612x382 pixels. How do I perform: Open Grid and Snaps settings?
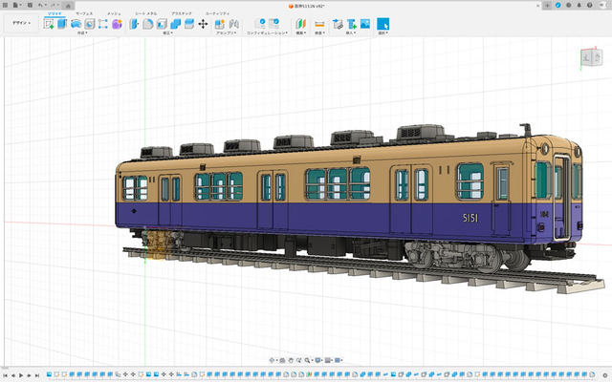click(x=328, y=361)
